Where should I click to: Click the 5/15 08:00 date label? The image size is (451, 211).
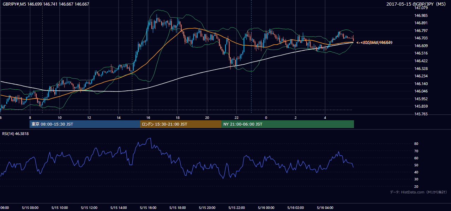click(30, 208)
